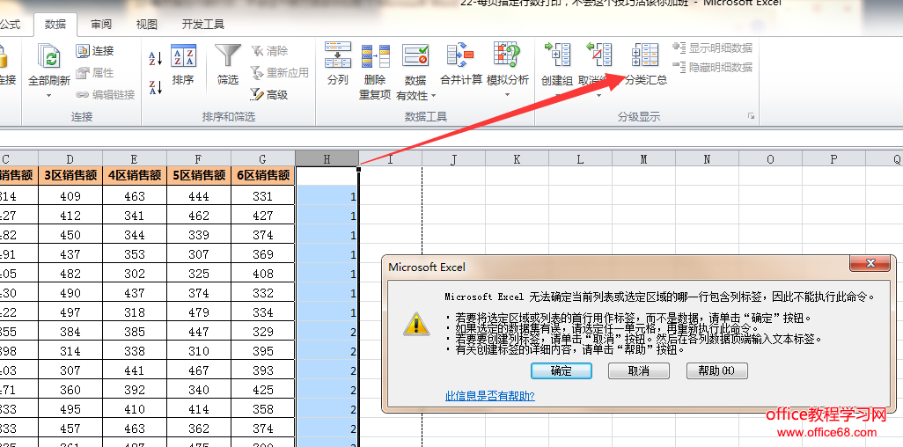903x447 pixels.
Task: Switch to the Review (审阅) tab
Action: tap(101, 24)
